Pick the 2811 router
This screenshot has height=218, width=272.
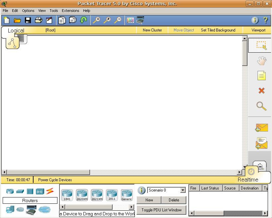[x=112, y=195]
